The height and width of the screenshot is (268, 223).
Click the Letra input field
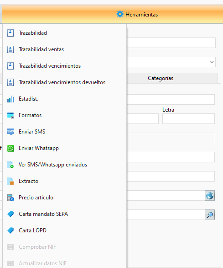pos(188,118)
